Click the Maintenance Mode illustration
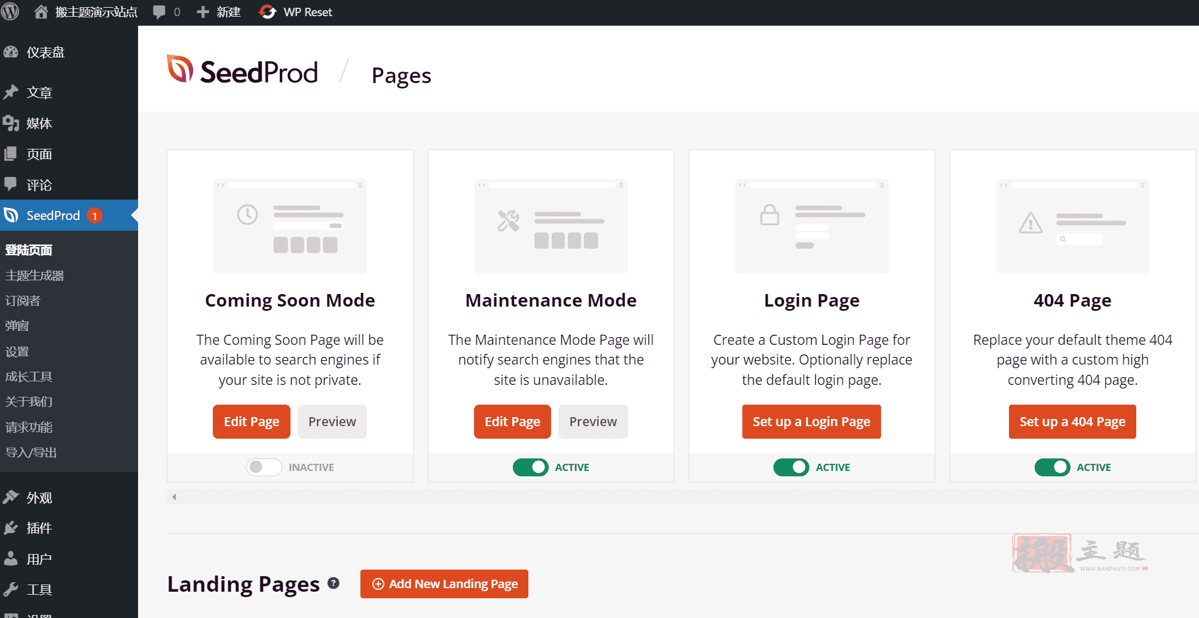This screenshot has height=618, width=1199. [x=551, y=226]
